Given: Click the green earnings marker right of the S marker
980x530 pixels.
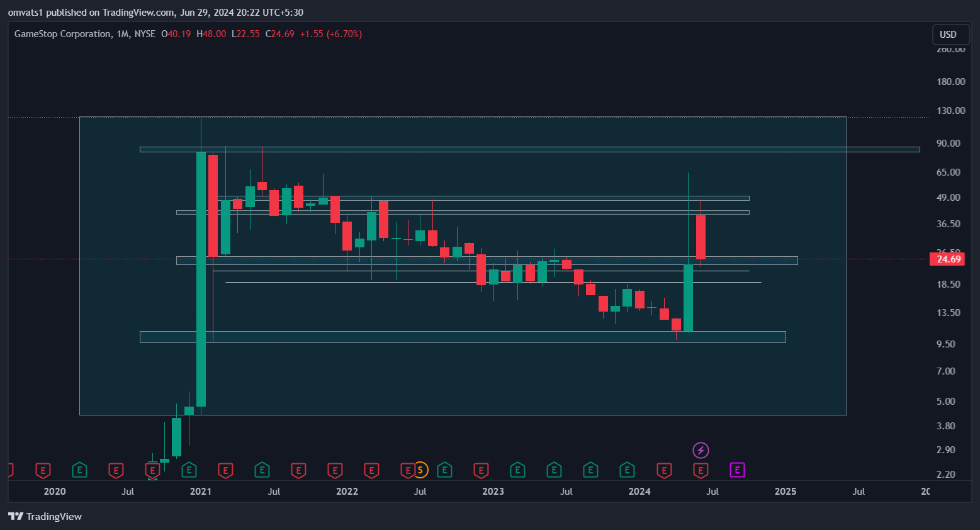Looking at the screenshot, I should (x=444, y=470).
